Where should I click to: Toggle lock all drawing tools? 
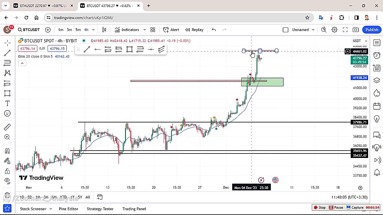click(x=7, y=171)
